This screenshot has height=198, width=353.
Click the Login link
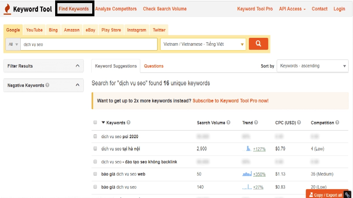339,9
